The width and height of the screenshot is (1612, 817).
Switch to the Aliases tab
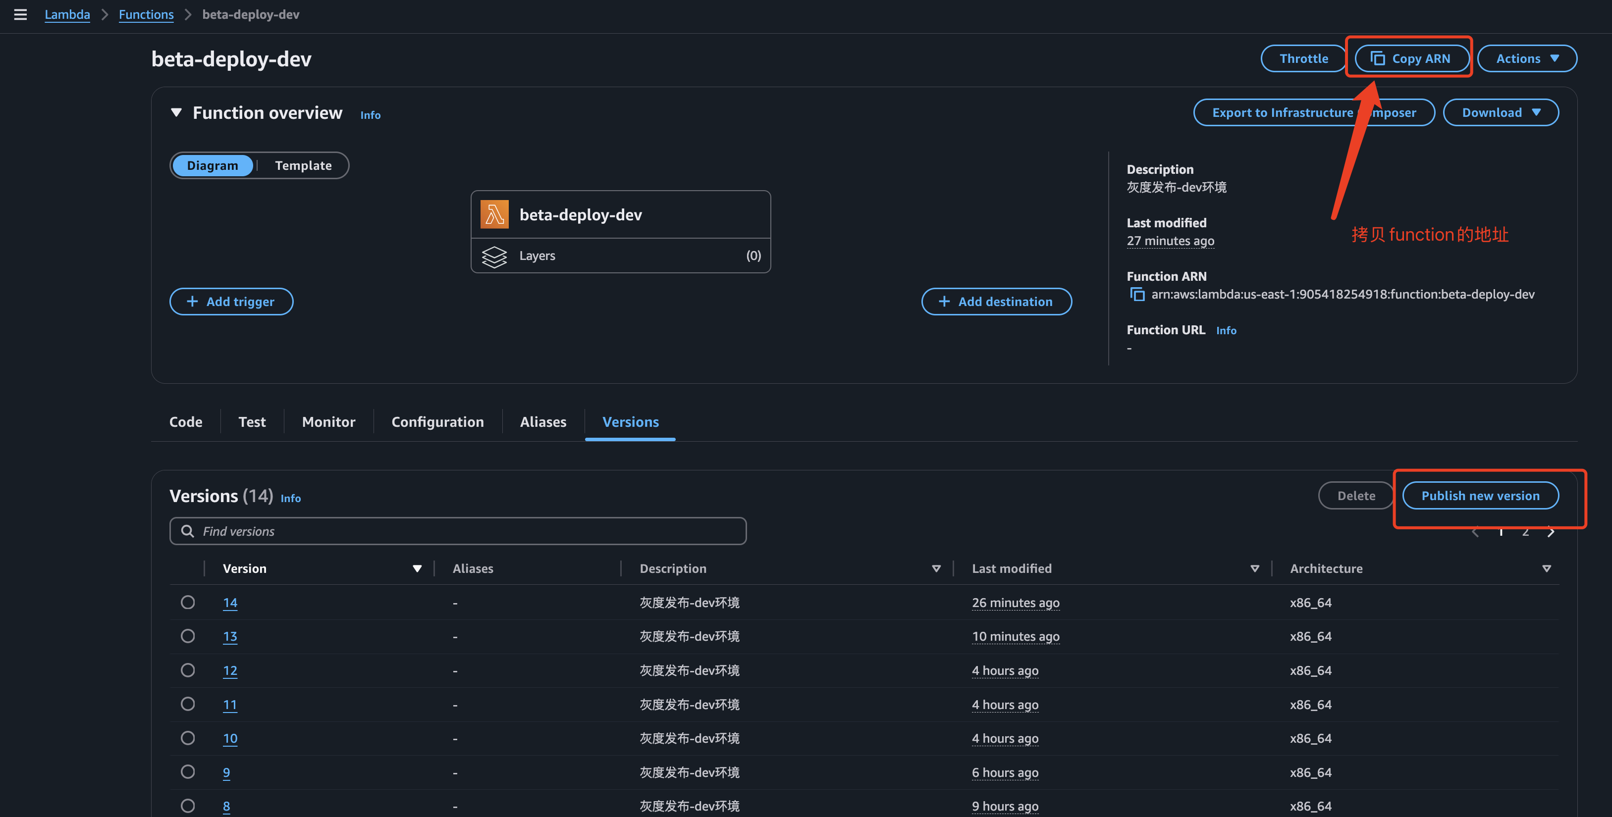click(542, 422)
